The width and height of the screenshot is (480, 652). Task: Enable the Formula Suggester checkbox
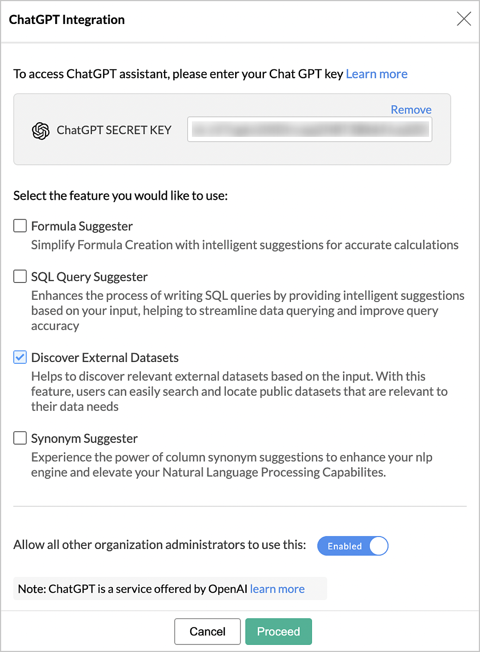point(20,226)
